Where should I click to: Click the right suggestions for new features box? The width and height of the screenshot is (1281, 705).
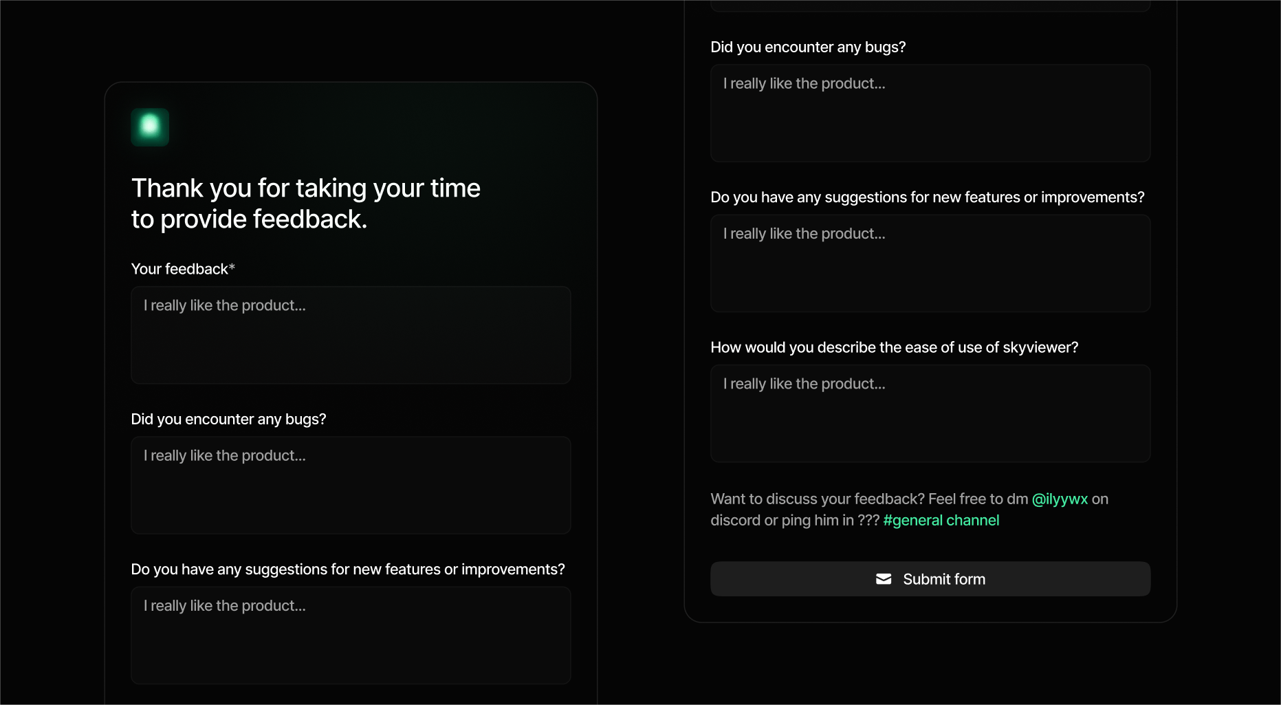point(930,263)
